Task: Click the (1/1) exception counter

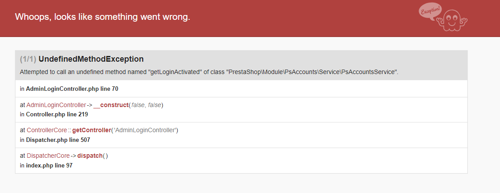Action: click(28, 59)
